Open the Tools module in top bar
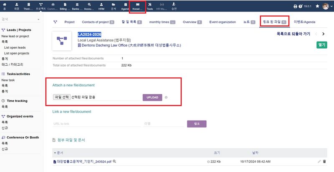The height and width of the screenshot is (172, 334). point(150,6)
